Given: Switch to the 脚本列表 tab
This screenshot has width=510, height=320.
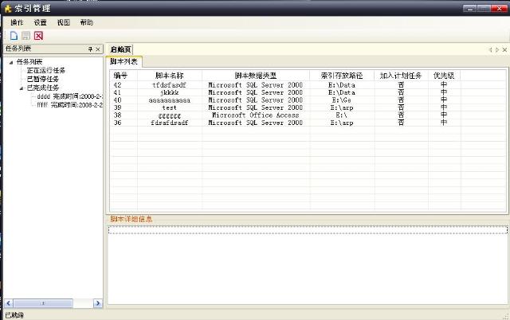Looking at the screenshot, I should tap(124, 61).
